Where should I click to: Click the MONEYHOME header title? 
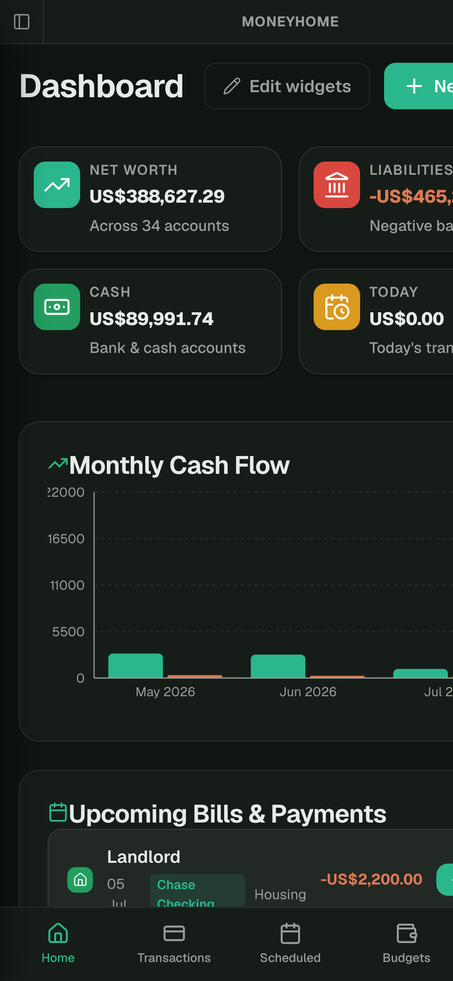(x=290, y=22)
